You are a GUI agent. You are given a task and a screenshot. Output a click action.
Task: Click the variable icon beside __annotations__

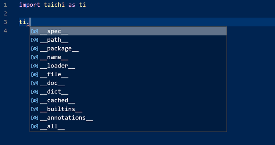35,118
